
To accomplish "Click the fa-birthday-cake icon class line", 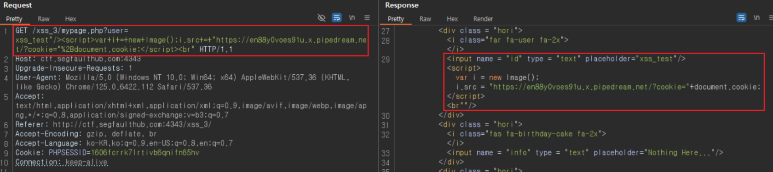I will click(526, 134).
